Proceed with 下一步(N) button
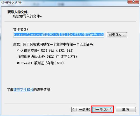Image resolution: width=140 pixels, height=116 pixels. coord(102,109)
